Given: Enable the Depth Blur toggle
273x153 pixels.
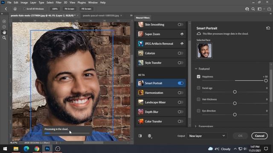Looking at the screenshot, I should click(180, 112).
